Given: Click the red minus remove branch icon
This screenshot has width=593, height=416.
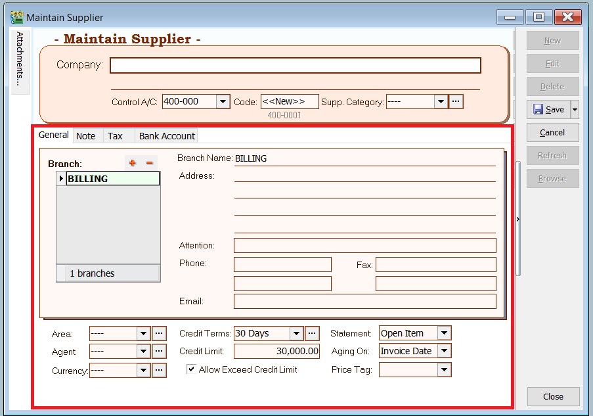Looking at the screenshot, I should (x=150, y=163).
